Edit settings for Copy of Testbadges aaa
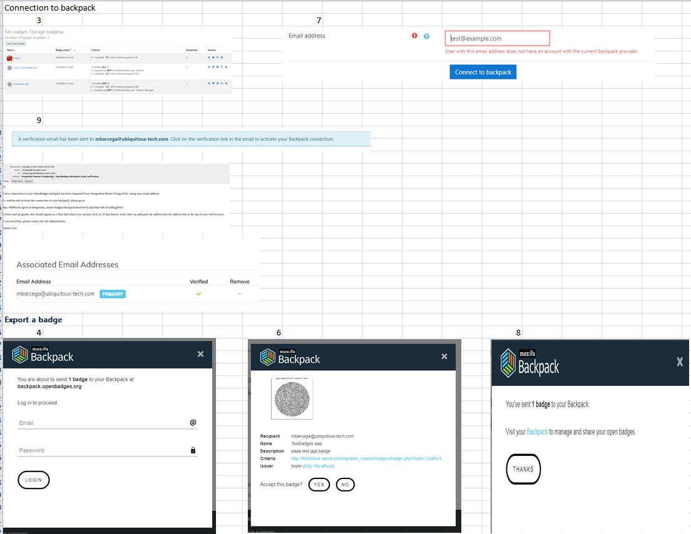The image size is (691, 534). (x=218, y=67)
